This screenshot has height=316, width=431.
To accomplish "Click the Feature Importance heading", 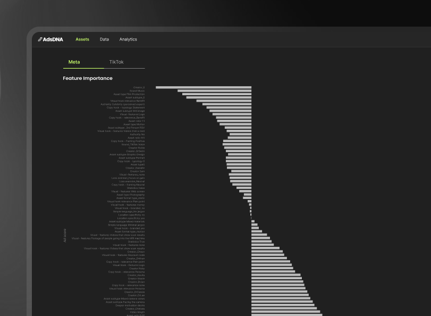I will (88, 78).
